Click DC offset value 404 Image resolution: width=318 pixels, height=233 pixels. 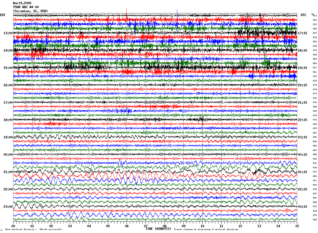[315, 185]
